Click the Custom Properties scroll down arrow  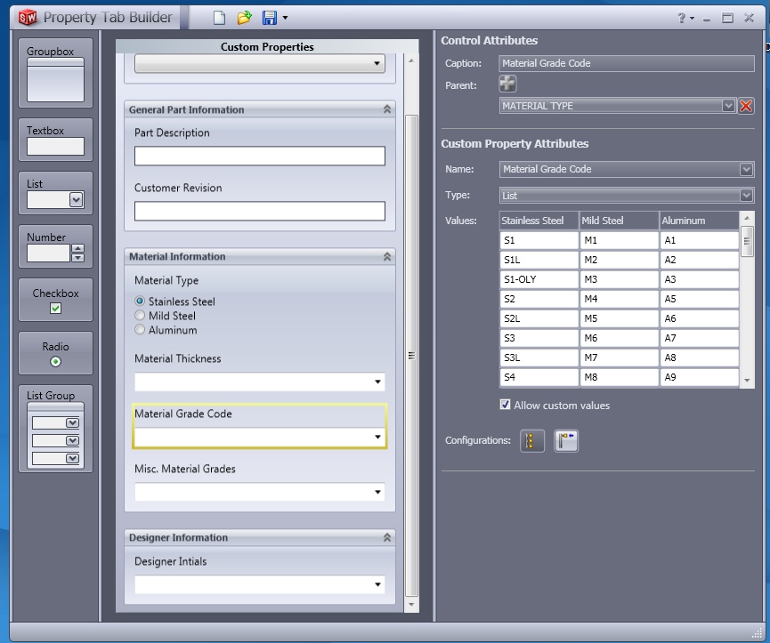[x=411, y=605]
